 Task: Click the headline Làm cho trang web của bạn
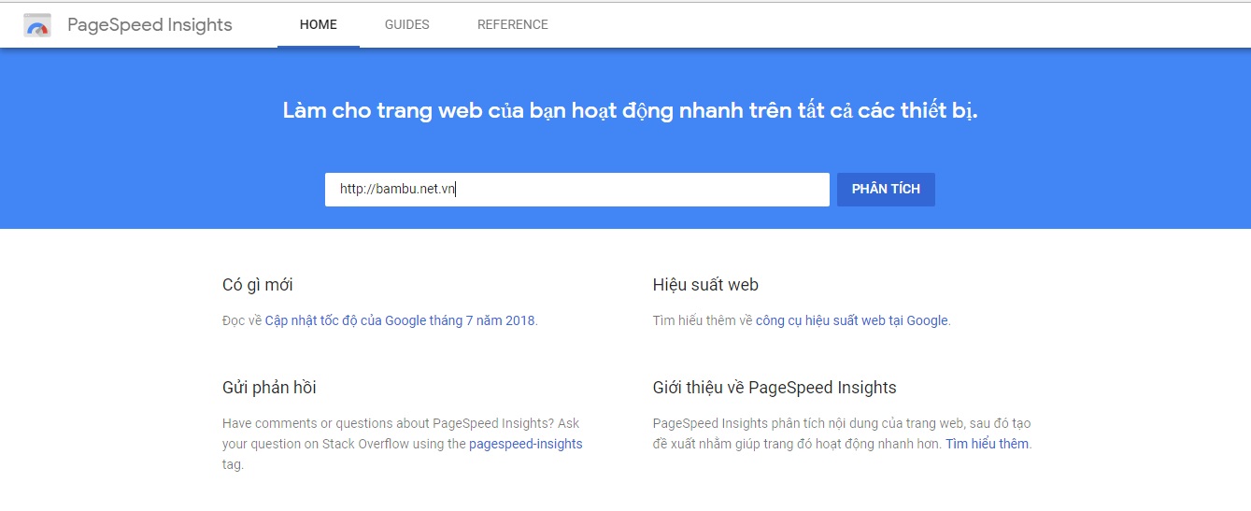pyautogui.click(x=631, y=111)
